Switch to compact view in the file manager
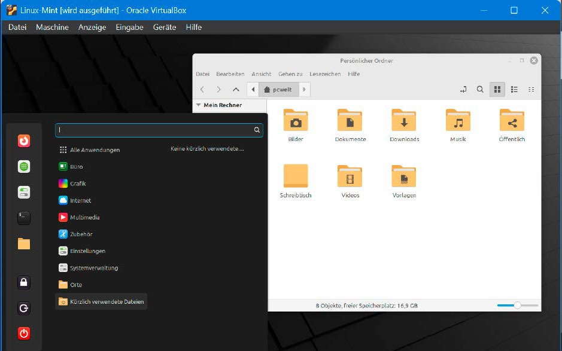This screenshot has width=562, height=351. (531, 89)
